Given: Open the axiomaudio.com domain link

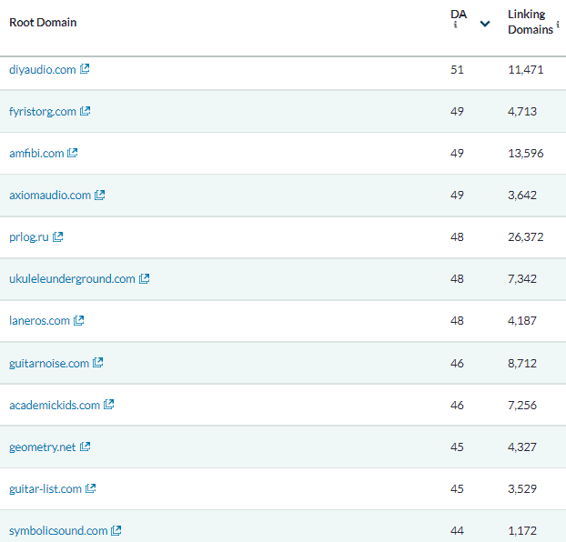Looking at the screenshot, I should [50, 196].
